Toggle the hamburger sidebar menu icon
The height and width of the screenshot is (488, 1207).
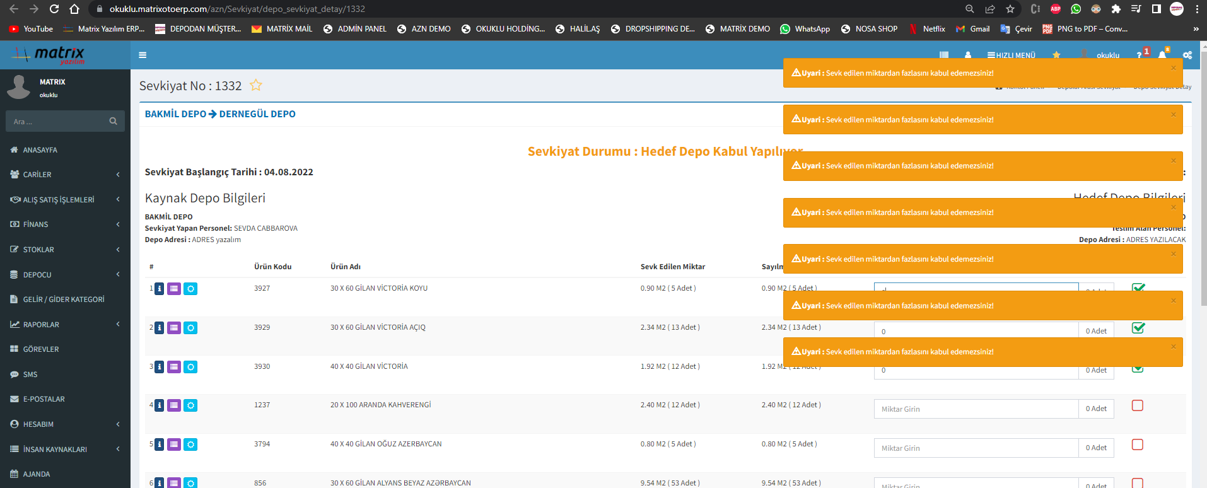[143, 55]
